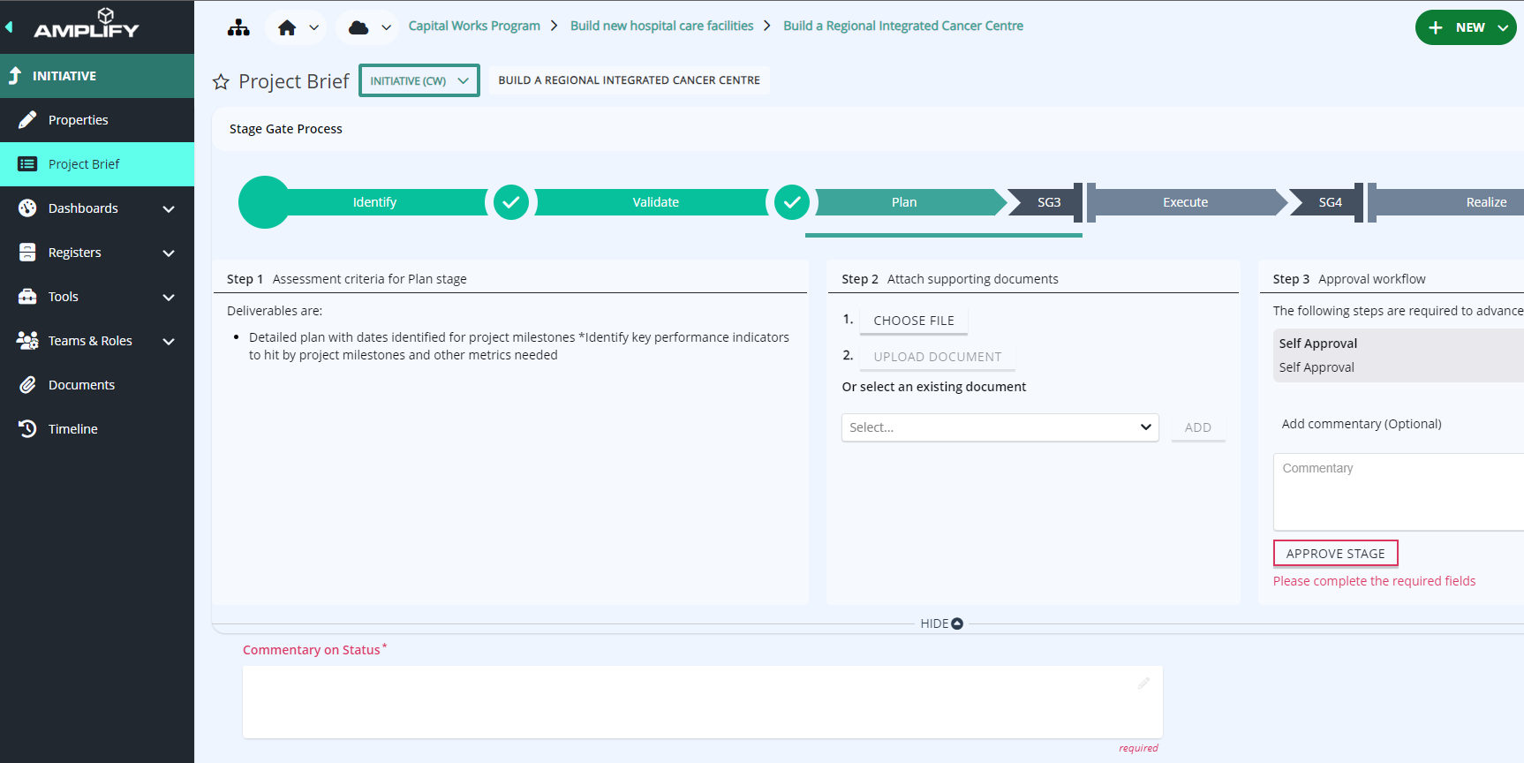Open Dashboards menu item
This screenshot has width=1524, height=763.
pyautogui.click(x=97, y=208)
